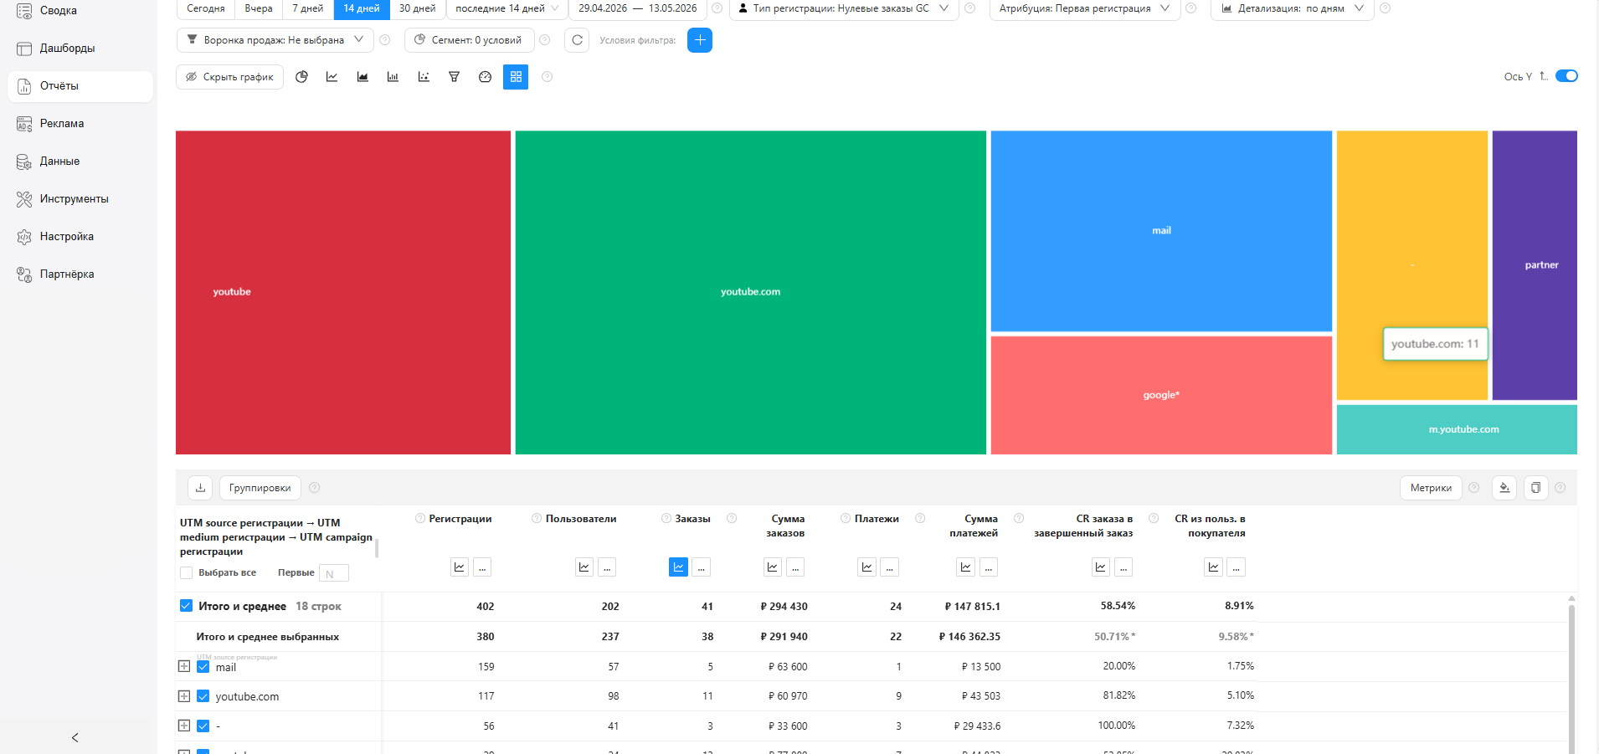
Task: Open help icon next to Группировки
Action: coord(315,488)
